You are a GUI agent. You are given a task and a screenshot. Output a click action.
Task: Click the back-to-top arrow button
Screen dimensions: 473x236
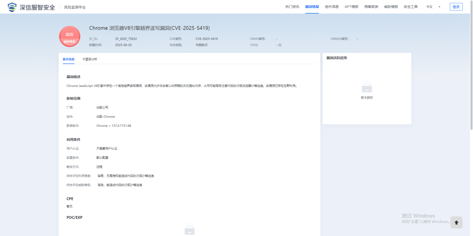tap(456, 222)
